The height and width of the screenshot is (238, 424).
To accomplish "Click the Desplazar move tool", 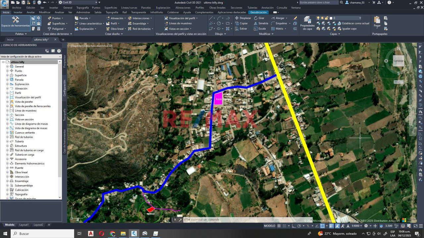I will [x=243, y=18].
